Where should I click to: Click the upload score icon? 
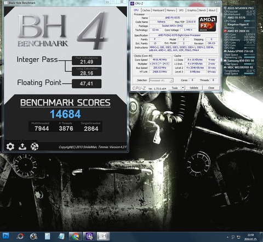(22, 146)
